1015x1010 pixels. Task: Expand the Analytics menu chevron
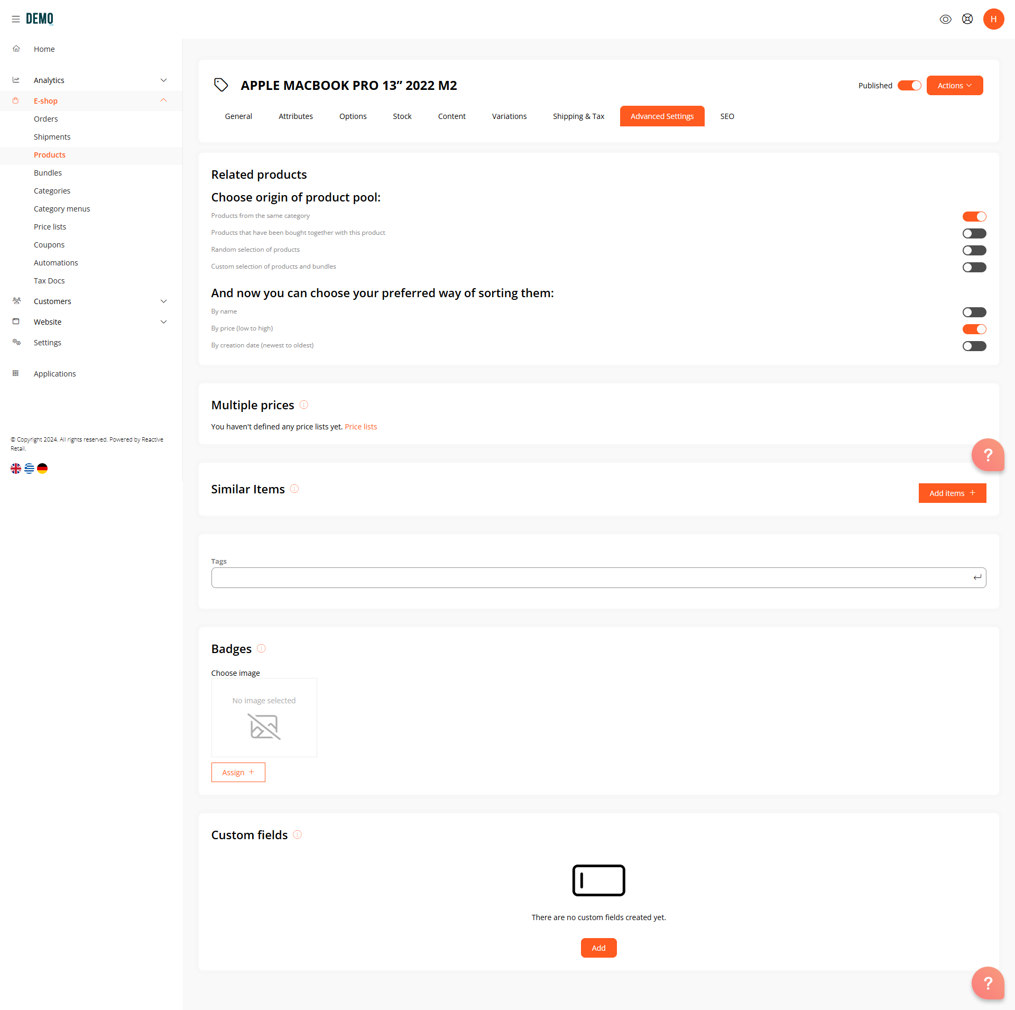164,80
